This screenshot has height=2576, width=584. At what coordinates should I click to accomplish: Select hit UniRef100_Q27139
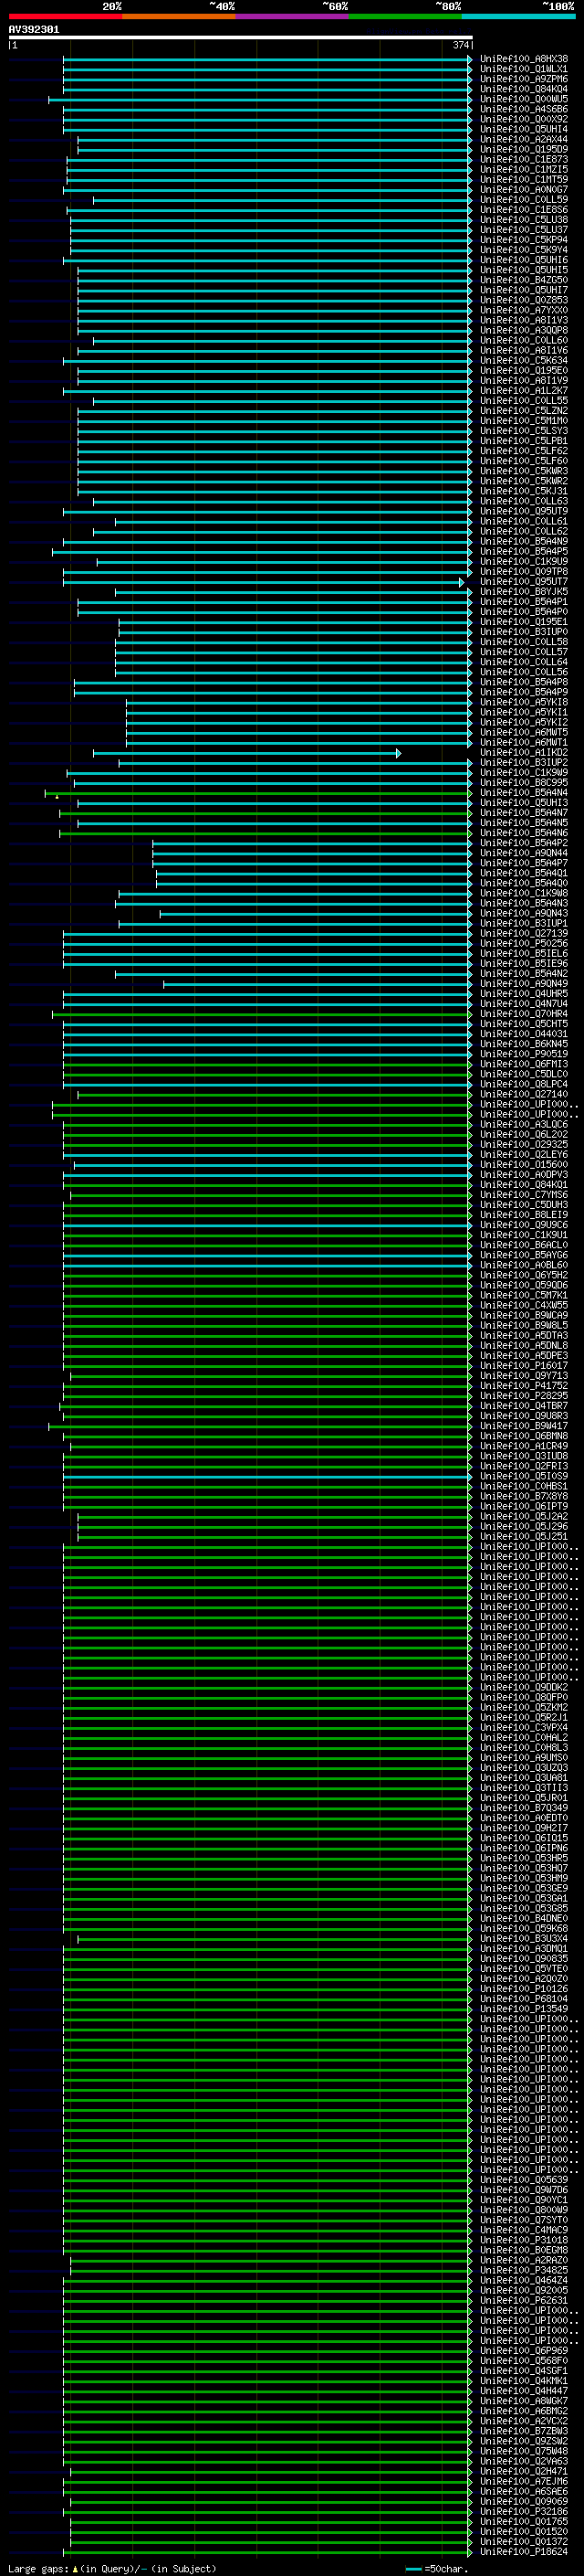pyautogui.click(x=523, y=934)
